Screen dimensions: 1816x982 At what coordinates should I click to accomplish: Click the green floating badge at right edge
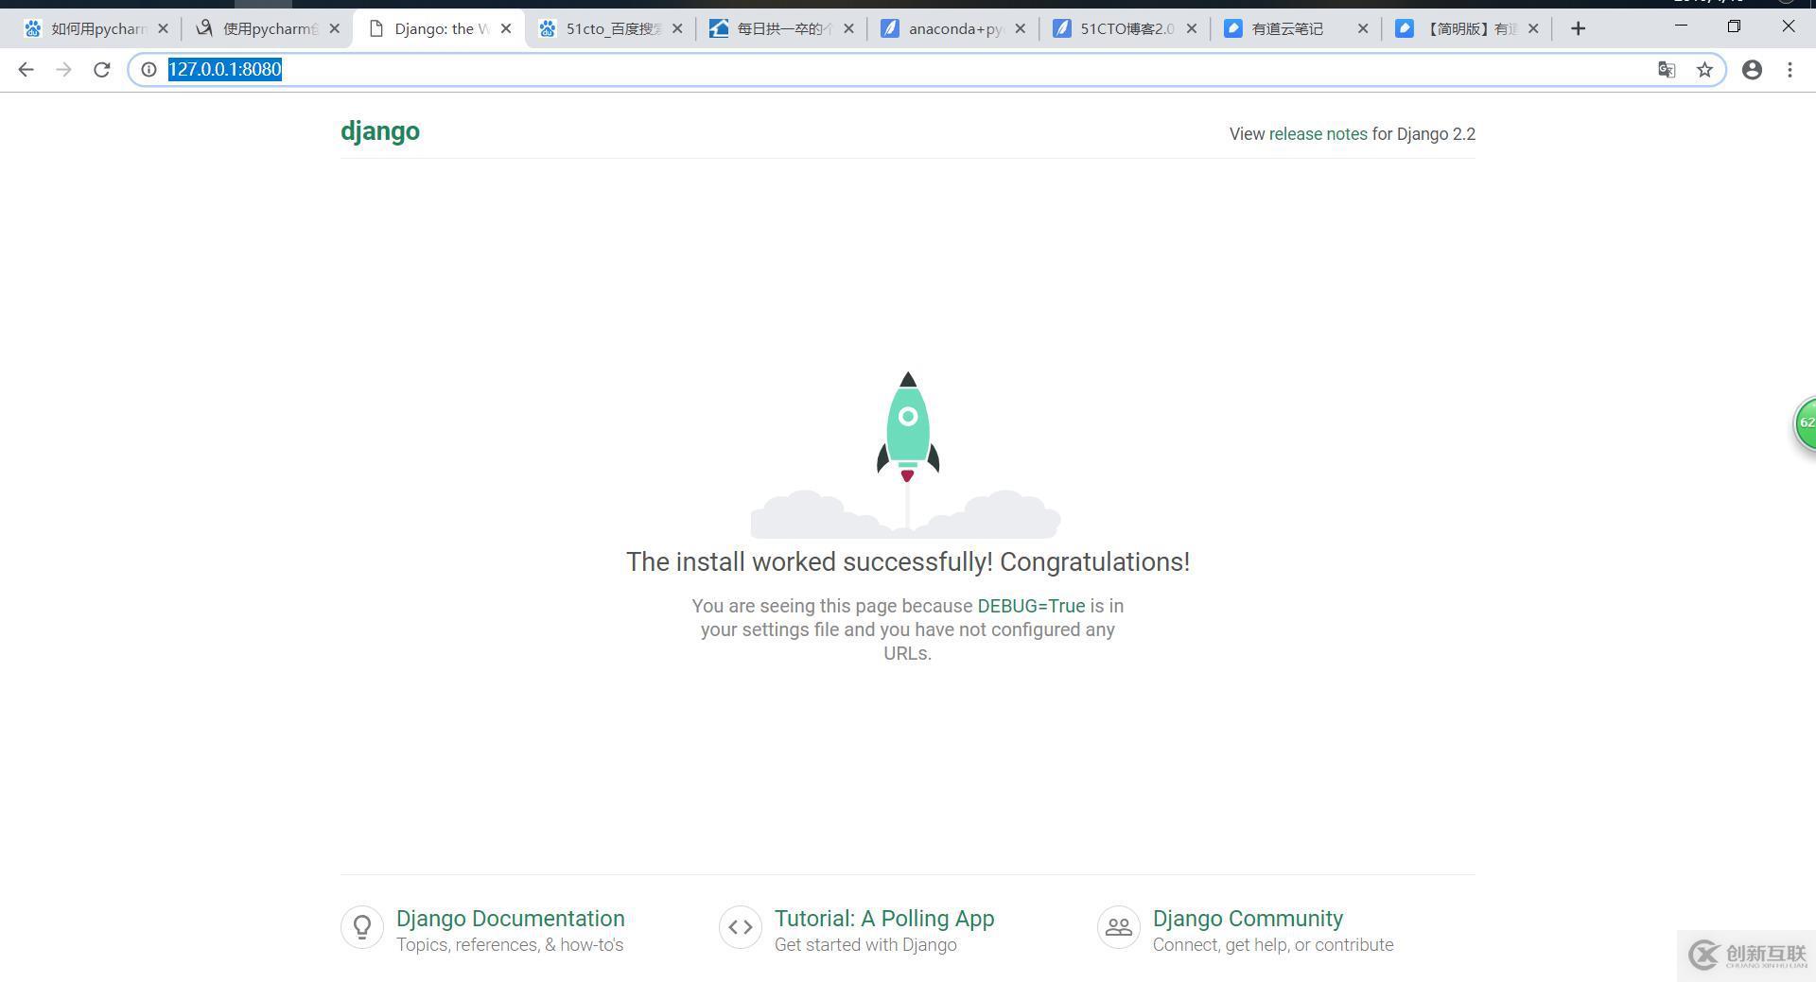[1806, 423]
